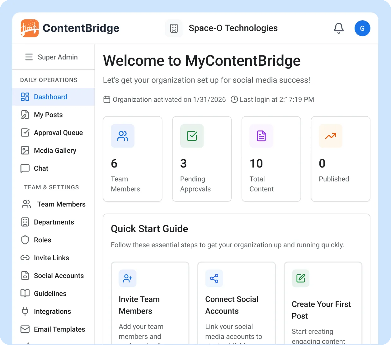Click the notification bell icon
Screen dimensions: 391x345
[338, 28]
